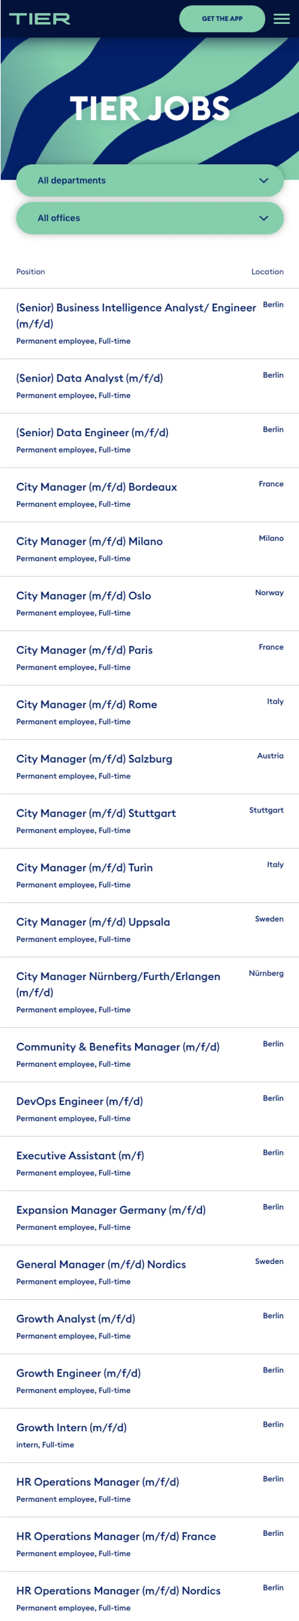The image size is (299, 1621).
Task: Expand the All offices dropdown
Action: coord(150,218)
